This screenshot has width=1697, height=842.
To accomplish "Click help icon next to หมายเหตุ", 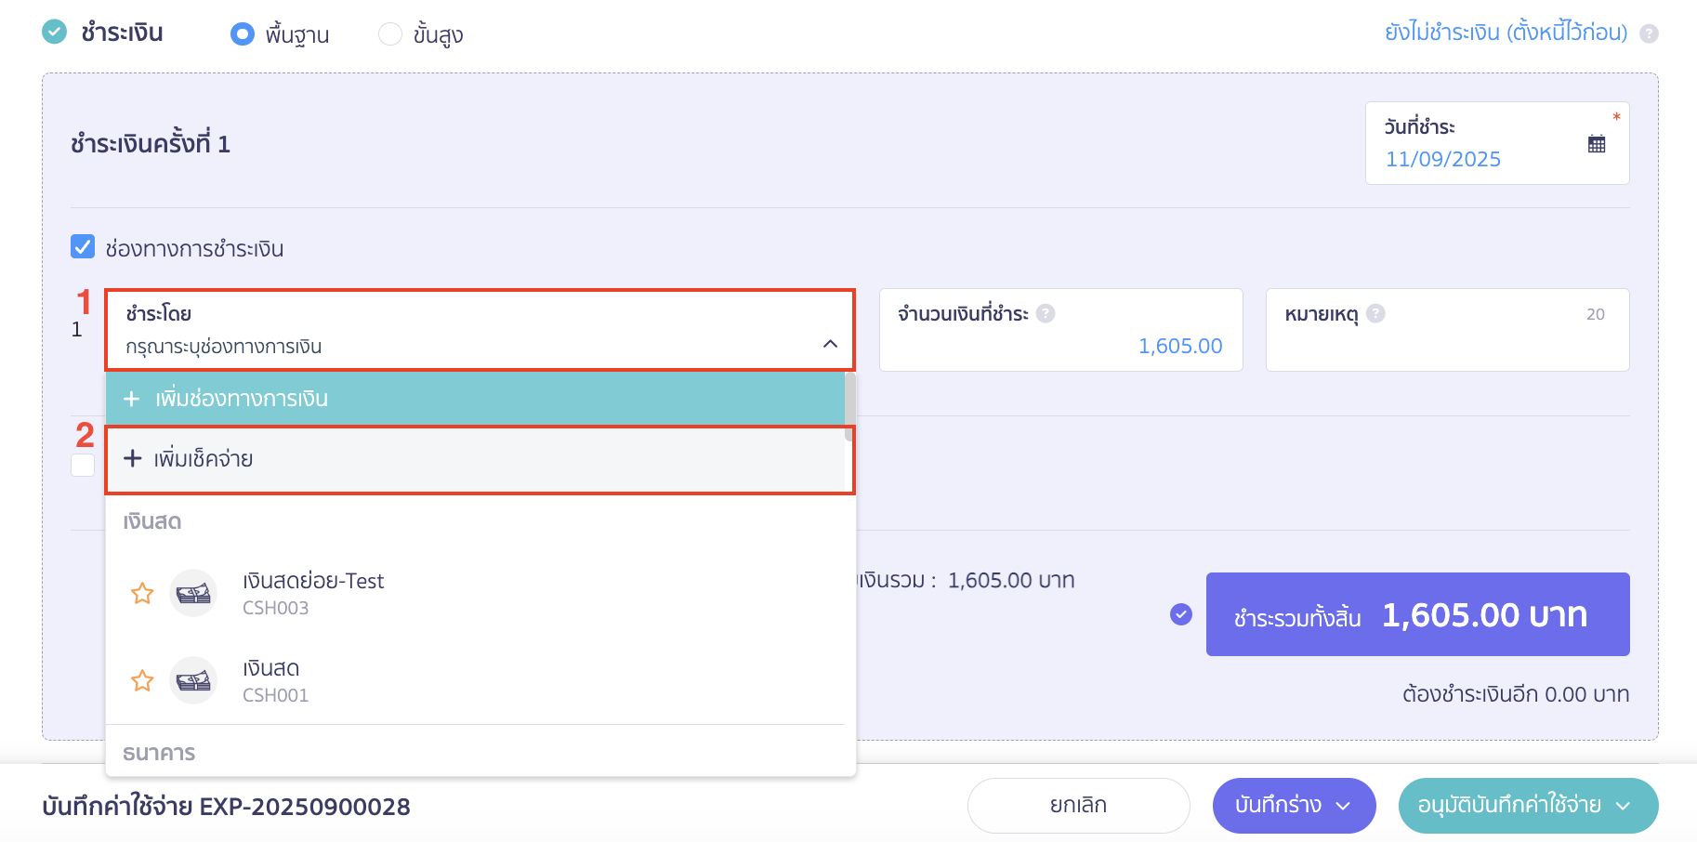I will click(x=1376, y=313).
